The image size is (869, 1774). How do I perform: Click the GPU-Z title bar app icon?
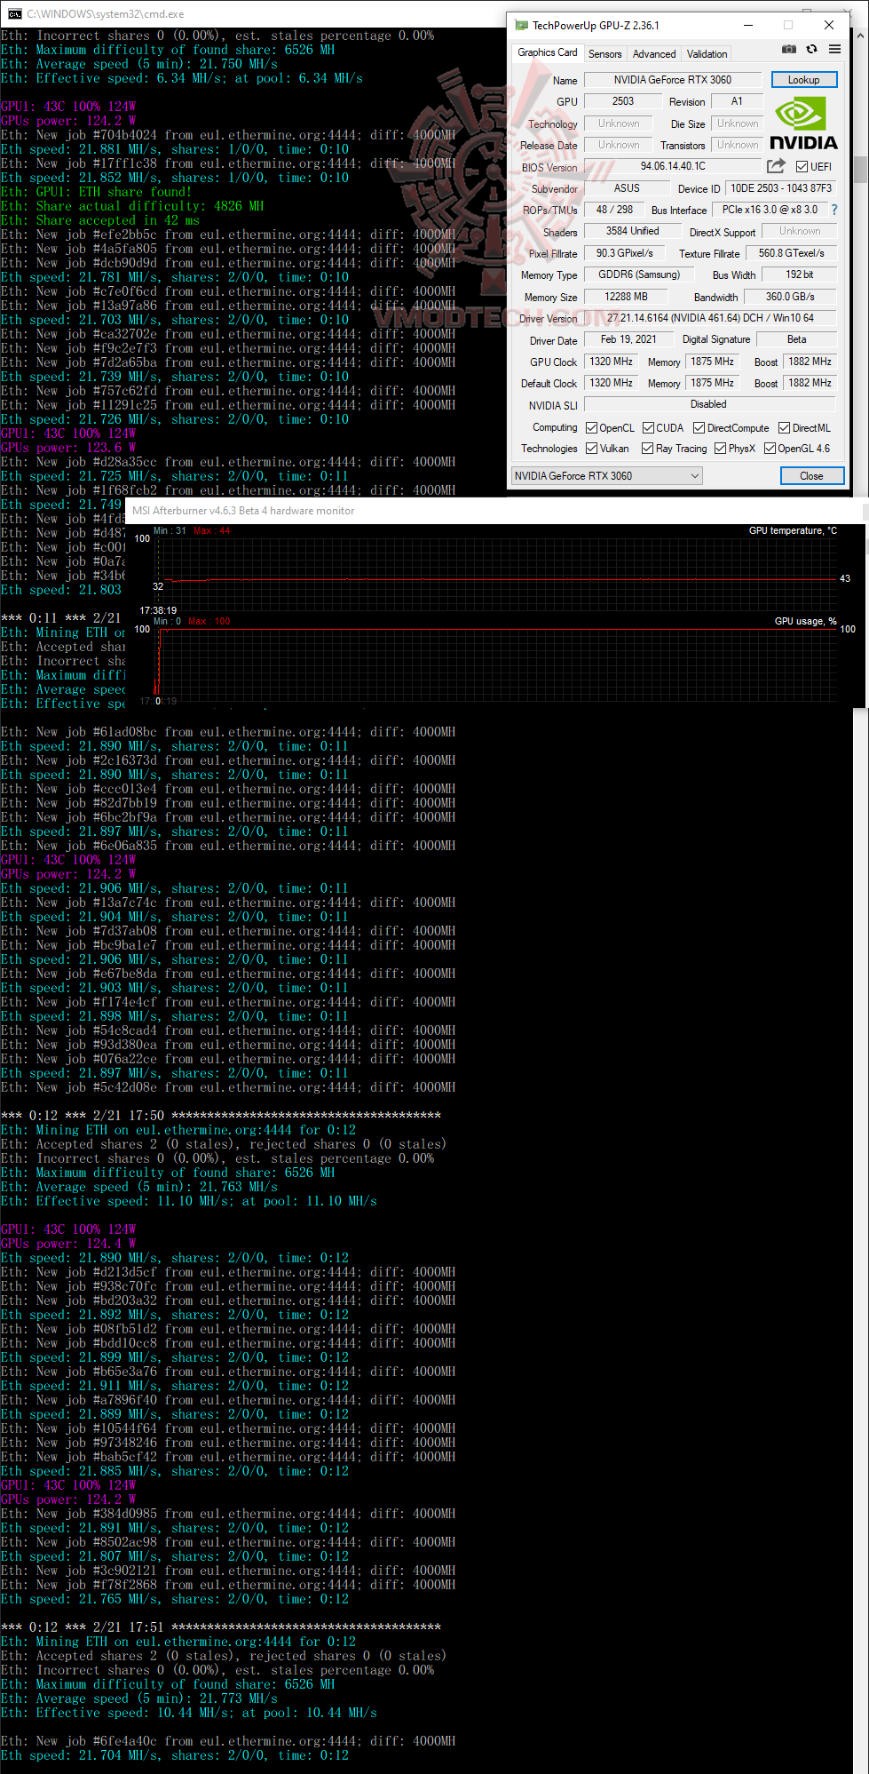(521, 25)
